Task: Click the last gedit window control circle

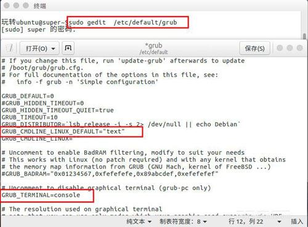Action: click(299, 48)
